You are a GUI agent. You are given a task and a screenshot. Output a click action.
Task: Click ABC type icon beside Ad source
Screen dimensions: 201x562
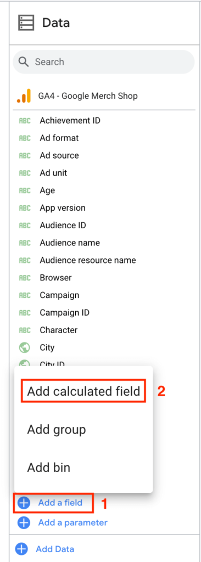pos(25,155)
